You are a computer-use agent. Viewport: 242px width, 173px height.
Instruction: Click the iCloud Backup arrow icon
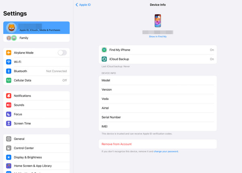click(104, 59)
